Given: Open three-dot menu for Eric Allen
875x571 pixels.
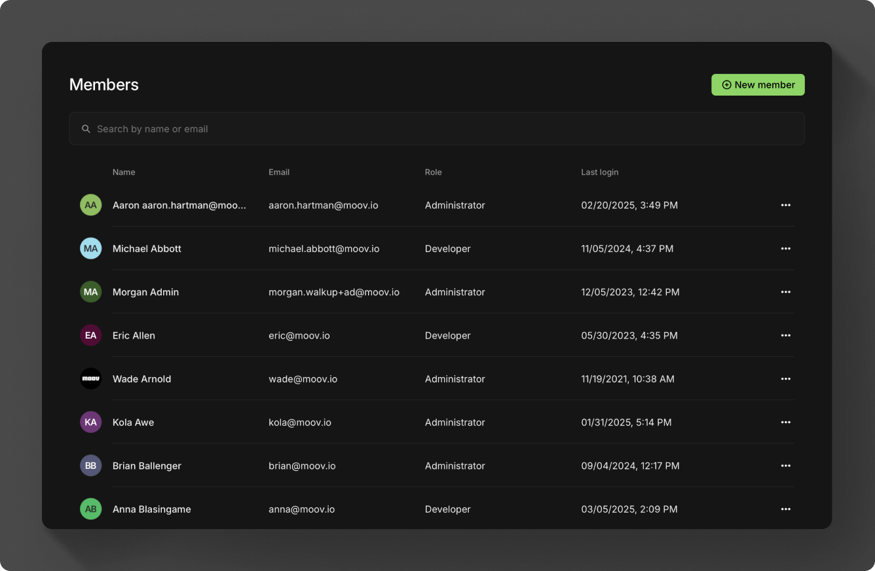Looking at the screenshot, I should [786, 335].
